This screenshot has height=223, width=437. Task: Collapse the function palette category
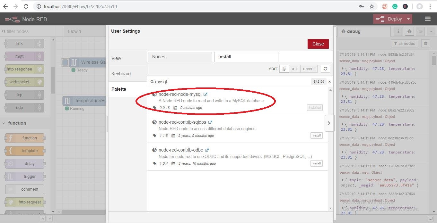click(25, 123)
